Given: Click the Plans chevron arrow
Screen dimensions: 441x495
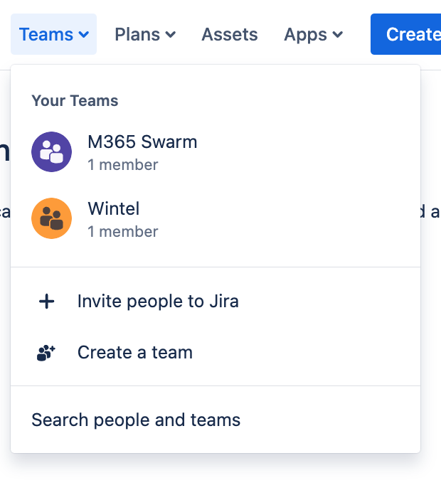Looking at the screenshot, I should pyautogui.click(x=171, y=34).
